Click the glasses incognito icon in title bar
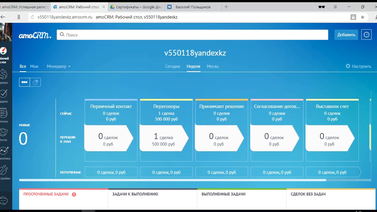The height and width of the screenshot is (212, 377). tap(321, 7)
